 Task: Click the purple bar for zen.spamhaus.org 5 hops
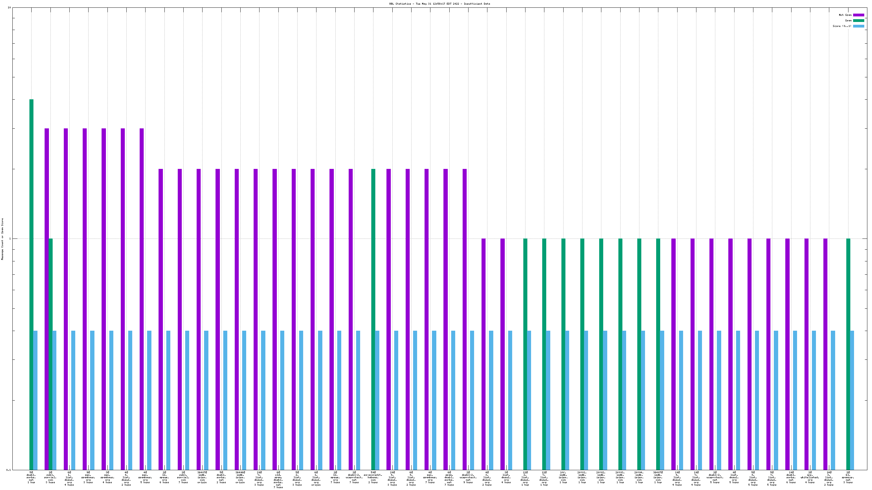click(142, 298)
